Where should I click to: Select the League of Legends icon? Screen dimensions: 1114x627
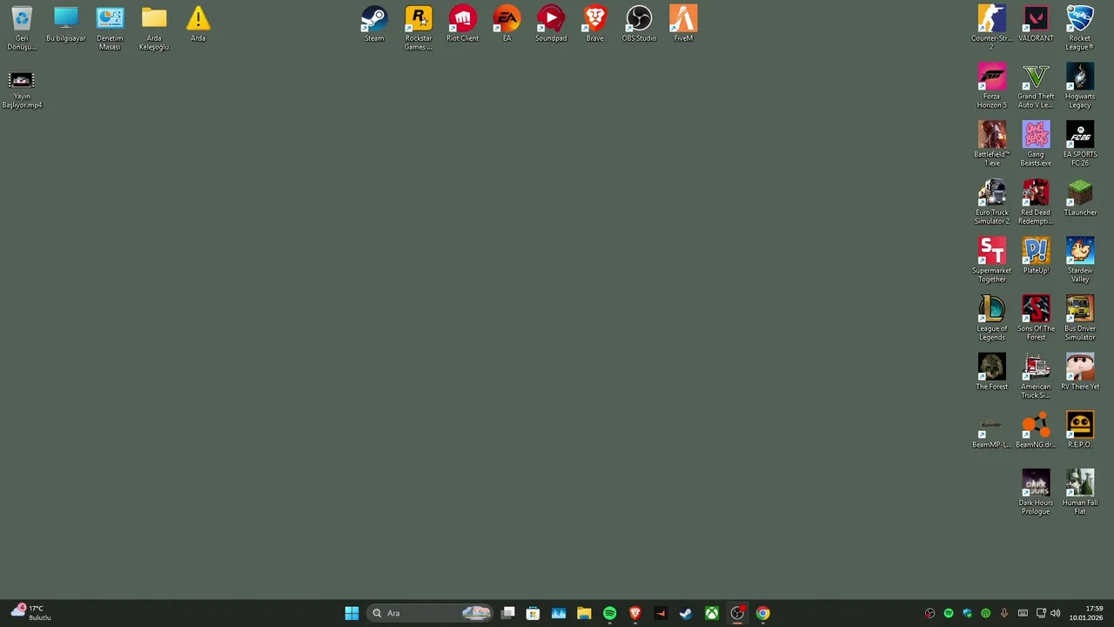991,318
